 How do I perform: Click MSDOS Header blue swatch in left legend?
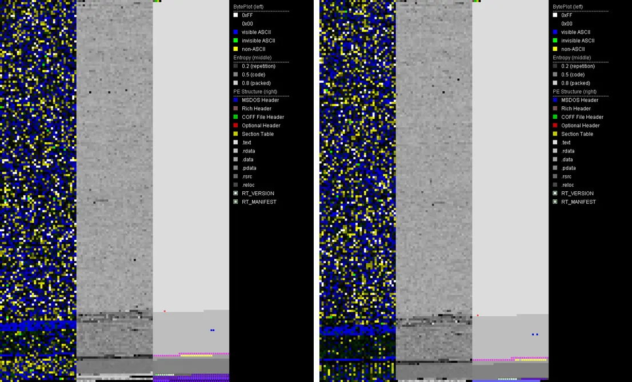[x=235, y=100]
